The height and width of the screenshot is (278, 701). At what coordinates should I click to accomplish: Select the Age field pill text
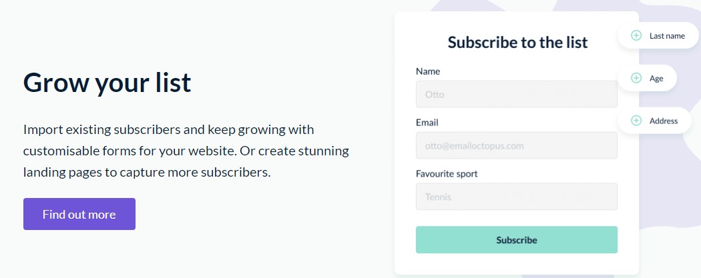(x=656, y=79)
